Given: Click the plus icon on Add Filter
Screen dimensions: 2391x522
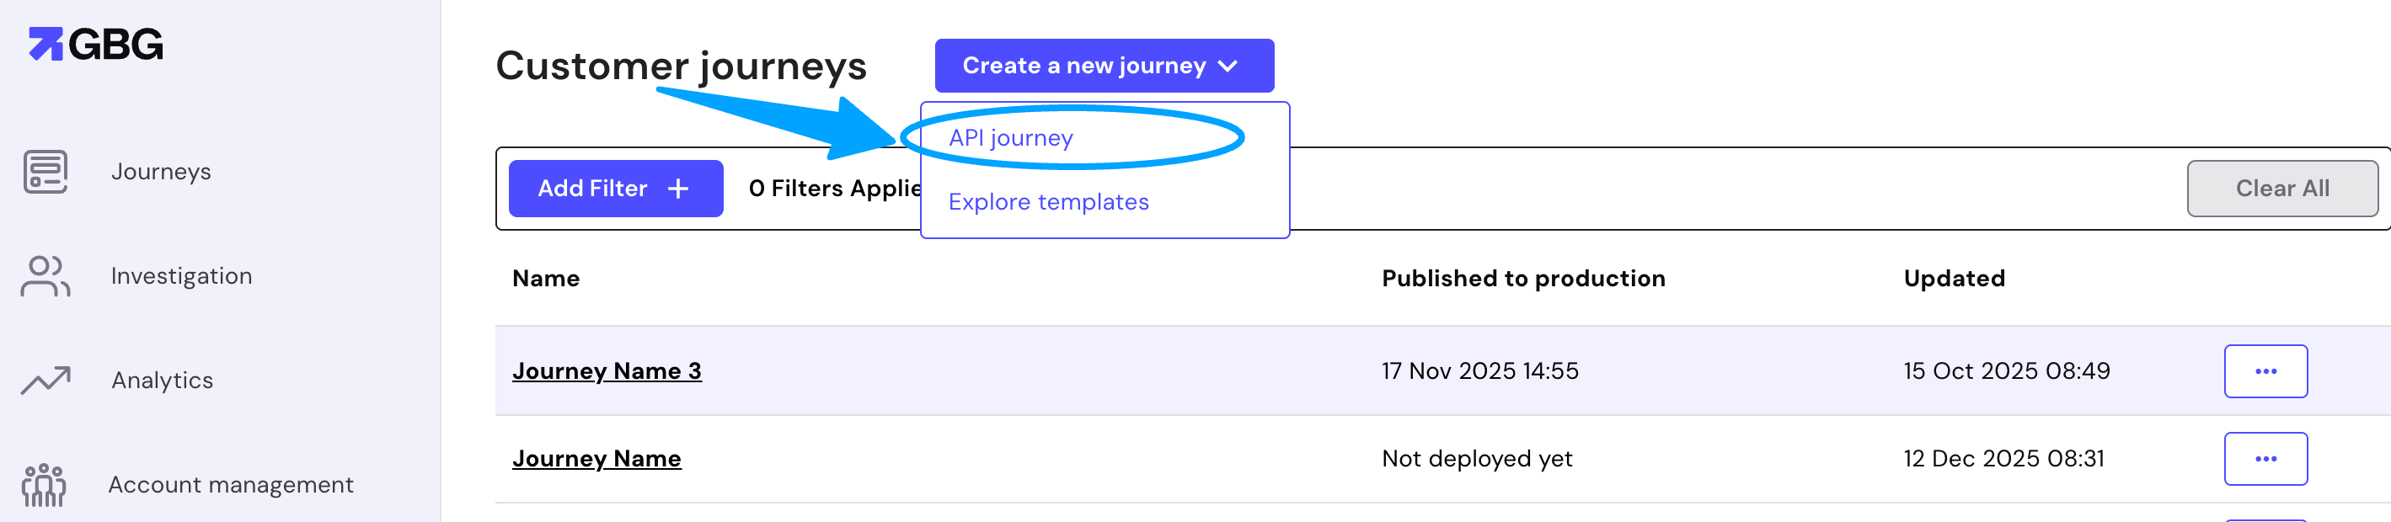Looking at the screenshot, I should point(678,187).
